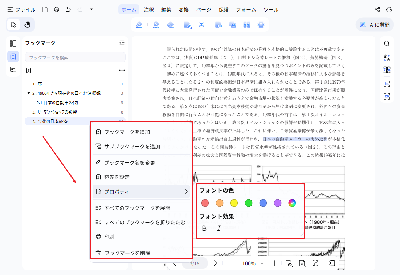Select the hand pan tool
The width and height of the screenshot is (400, 275).
coord(27,25)
